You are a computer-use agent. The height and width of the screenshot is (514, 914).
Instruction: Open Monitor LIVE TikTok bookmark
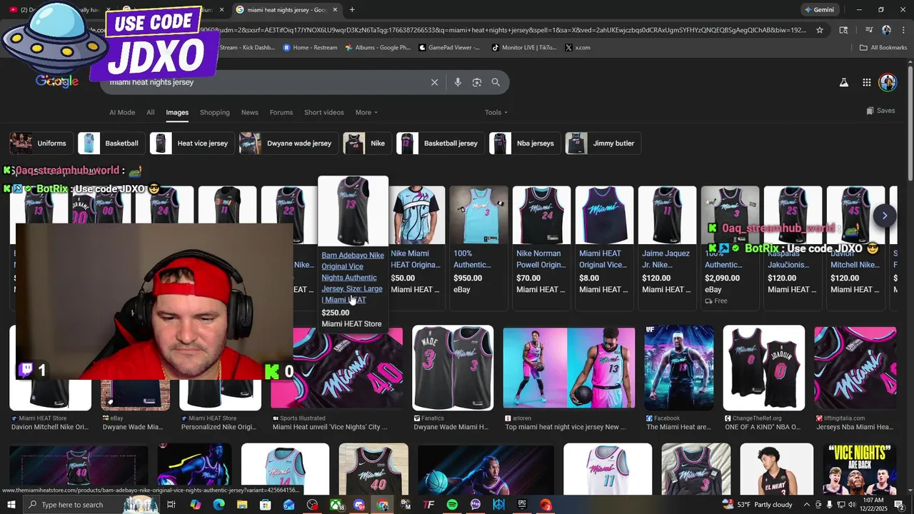pyautogui.click(x=524, y=48)
